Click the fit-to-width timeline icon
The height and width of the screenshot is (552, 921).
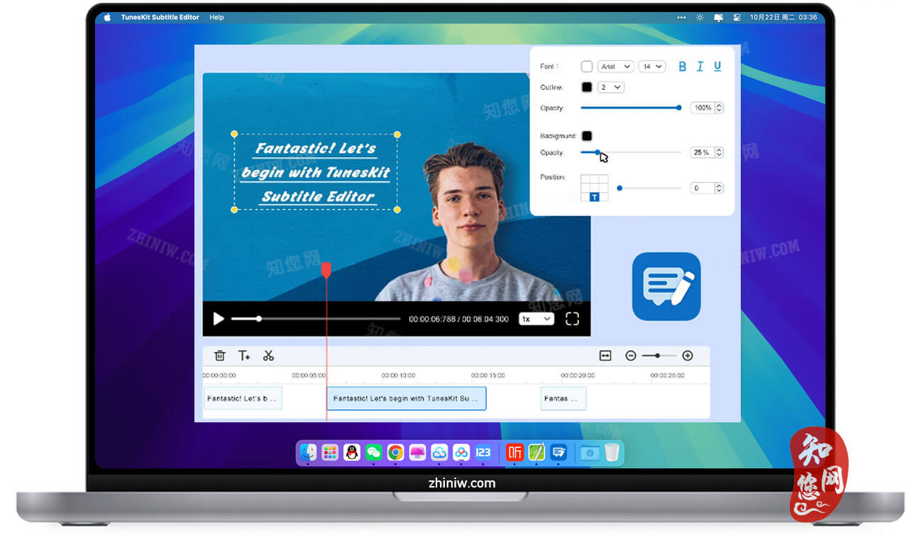click(x=605, y=356)
